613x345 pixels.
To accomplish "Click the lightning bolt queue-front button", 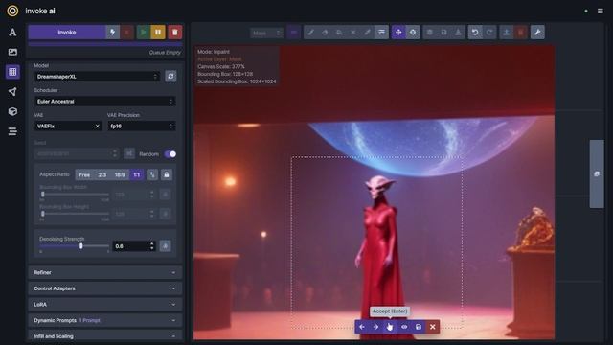I will coord(113,32).
